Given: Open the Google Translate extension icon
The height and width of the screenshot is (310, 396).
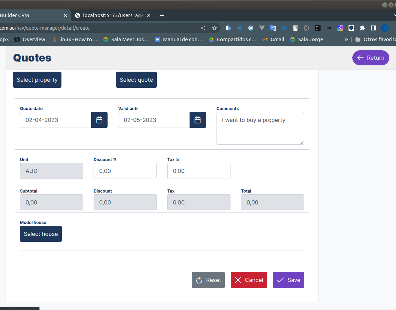Looking at the screenshot, I should (273, 28).
